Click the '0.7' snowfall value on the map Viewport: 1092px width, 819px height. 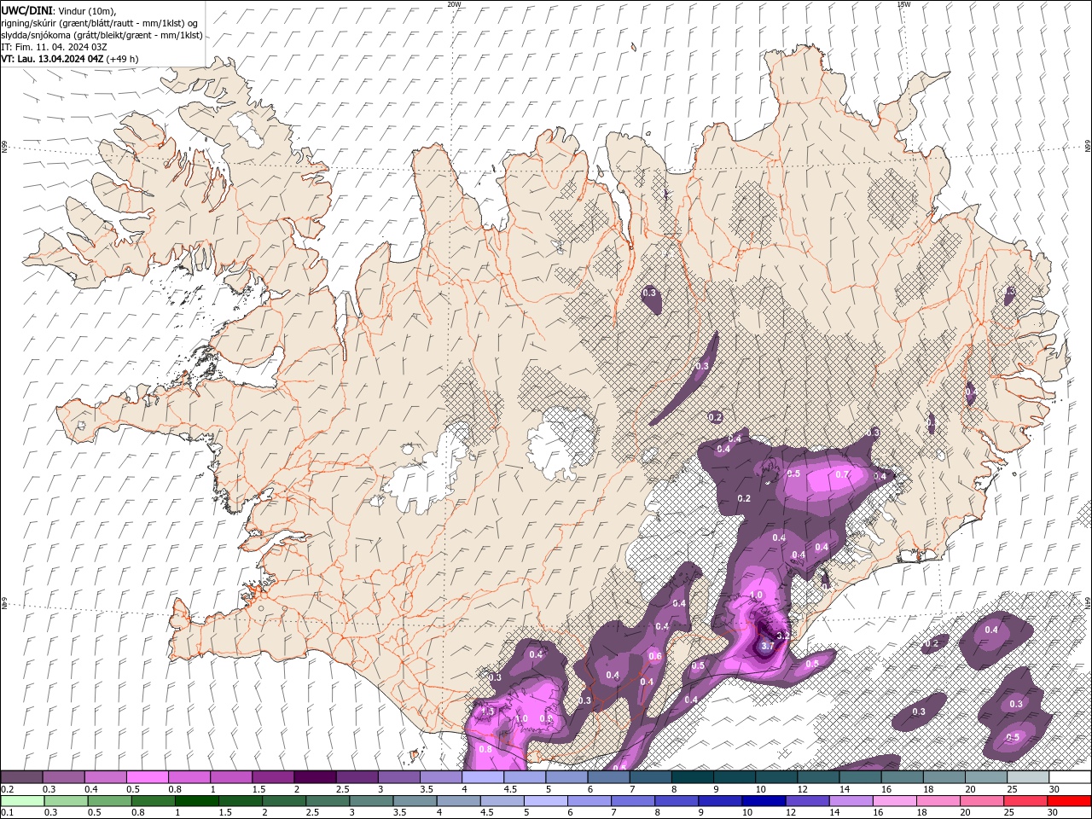[x=842, y=474]
